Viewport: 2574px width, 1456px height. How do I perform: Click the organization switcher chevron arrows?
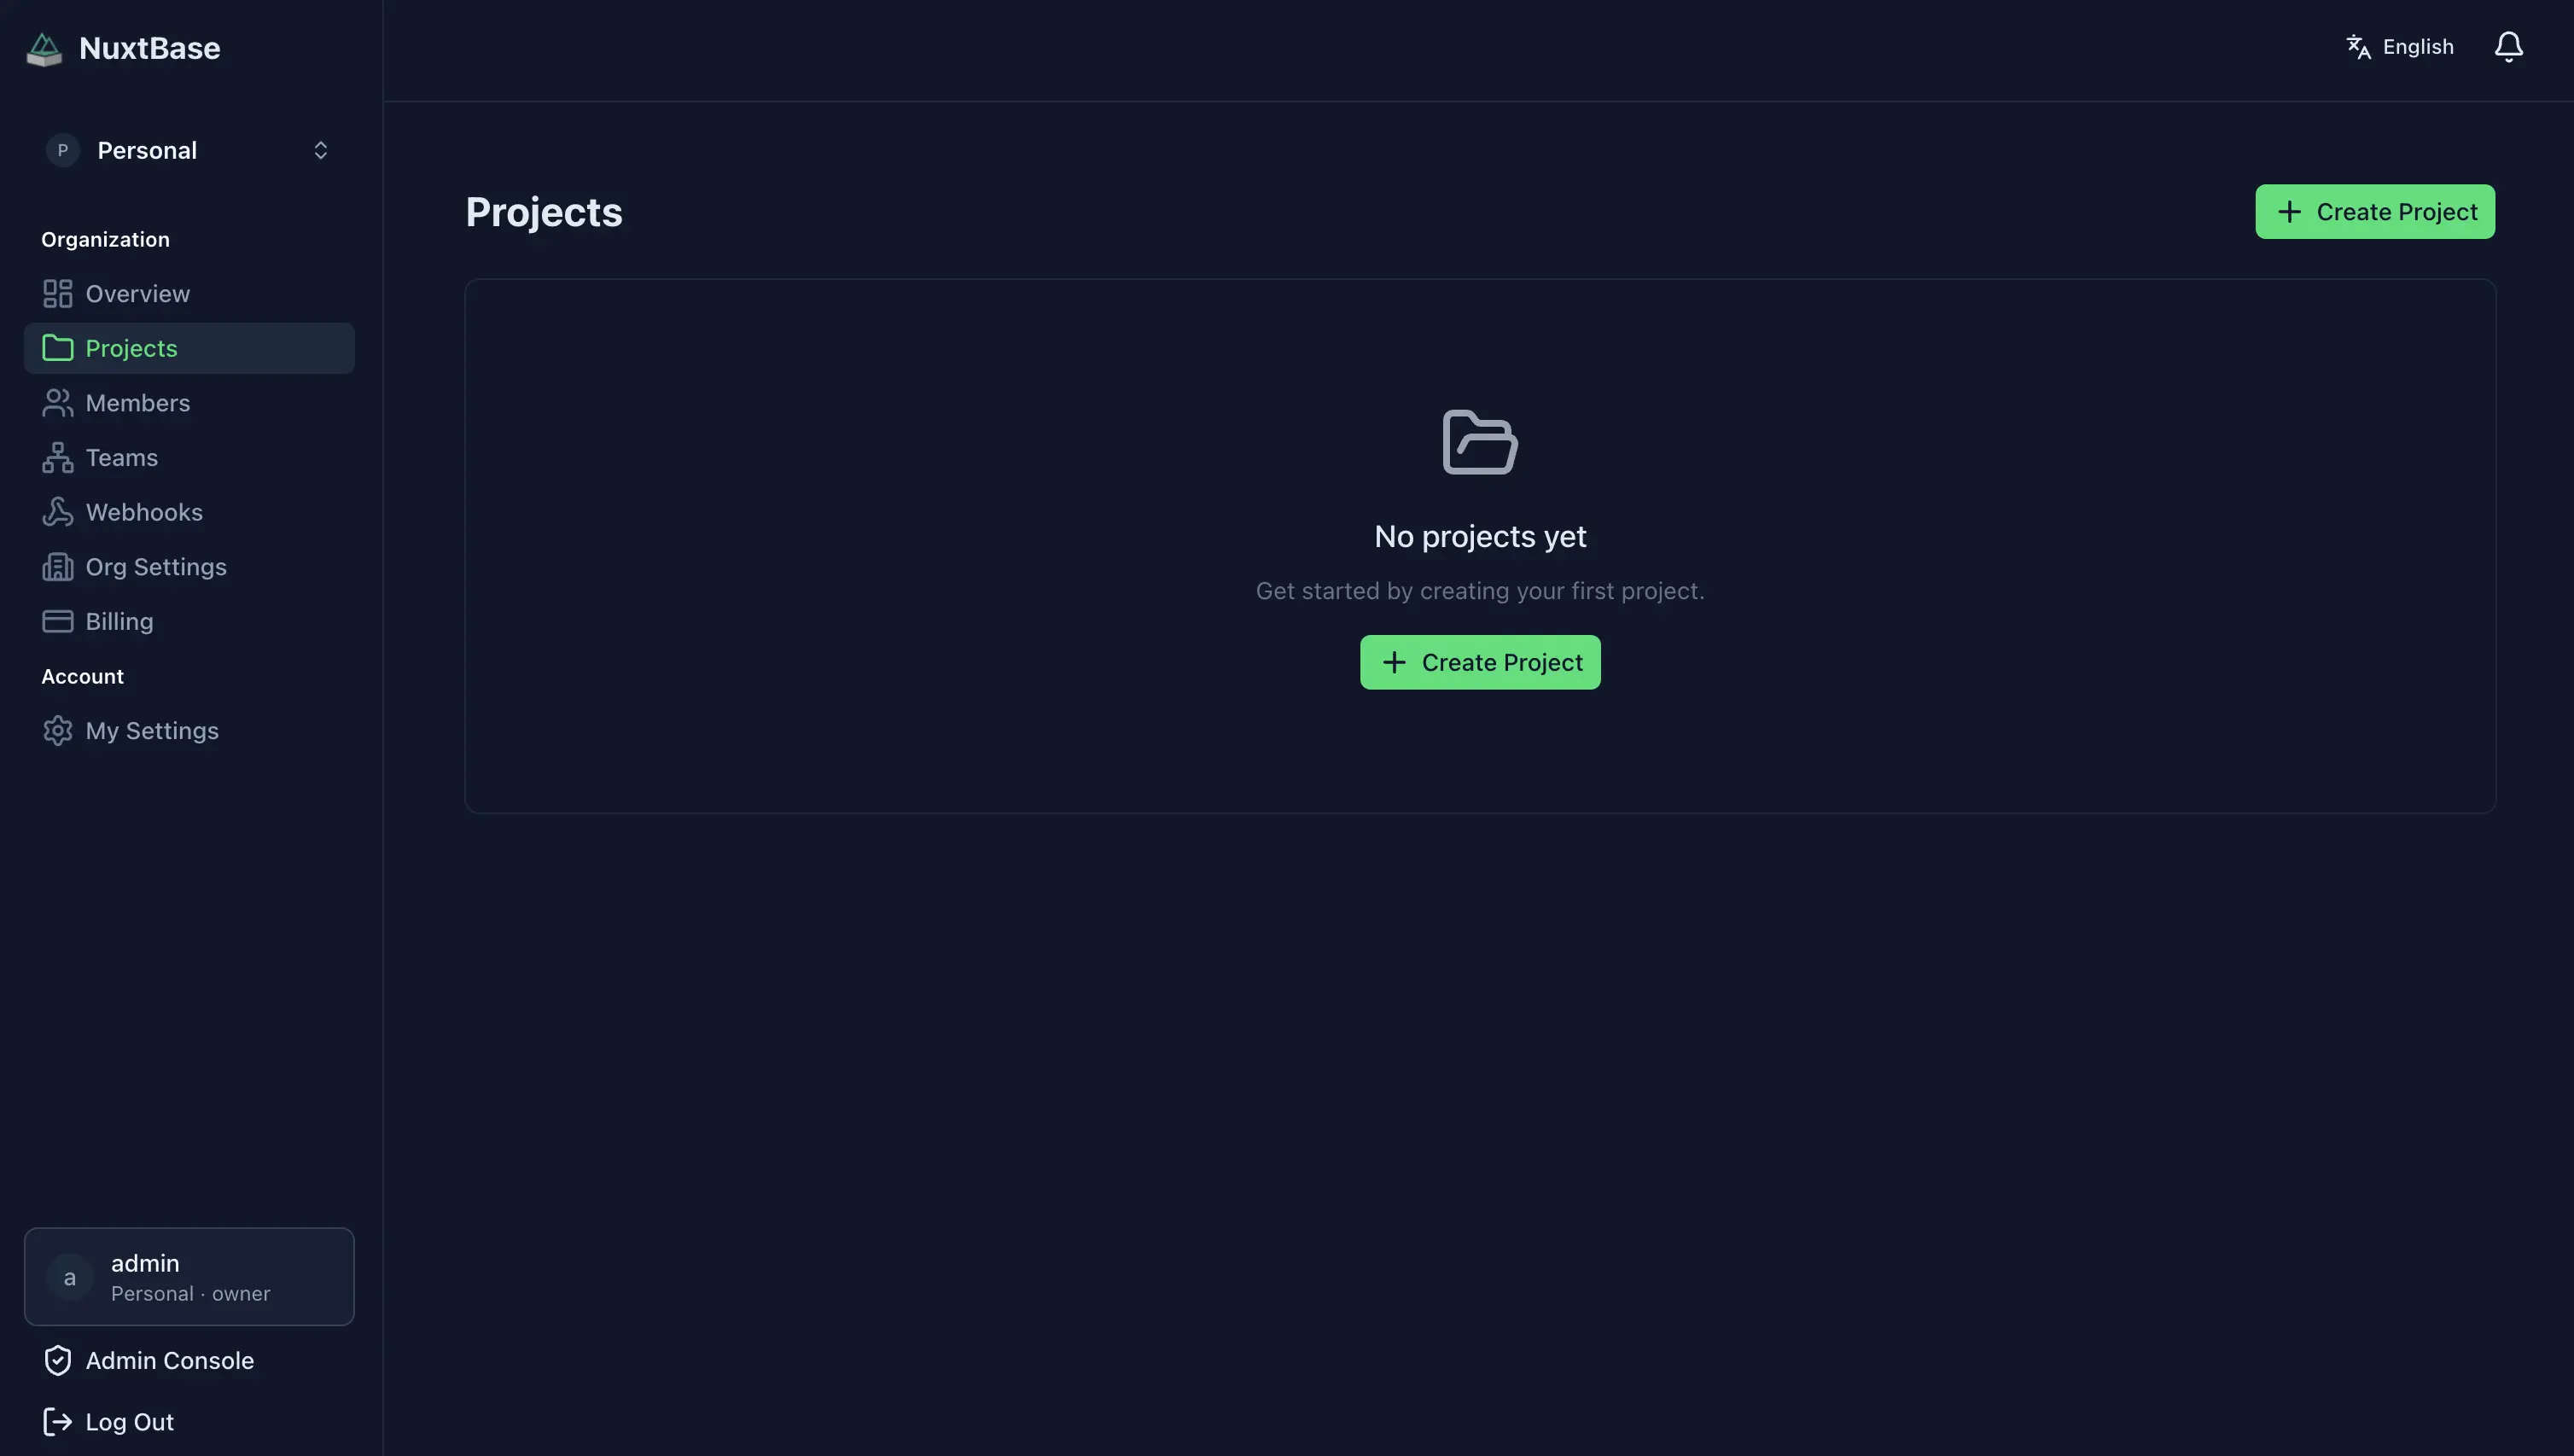coord(320,150)
